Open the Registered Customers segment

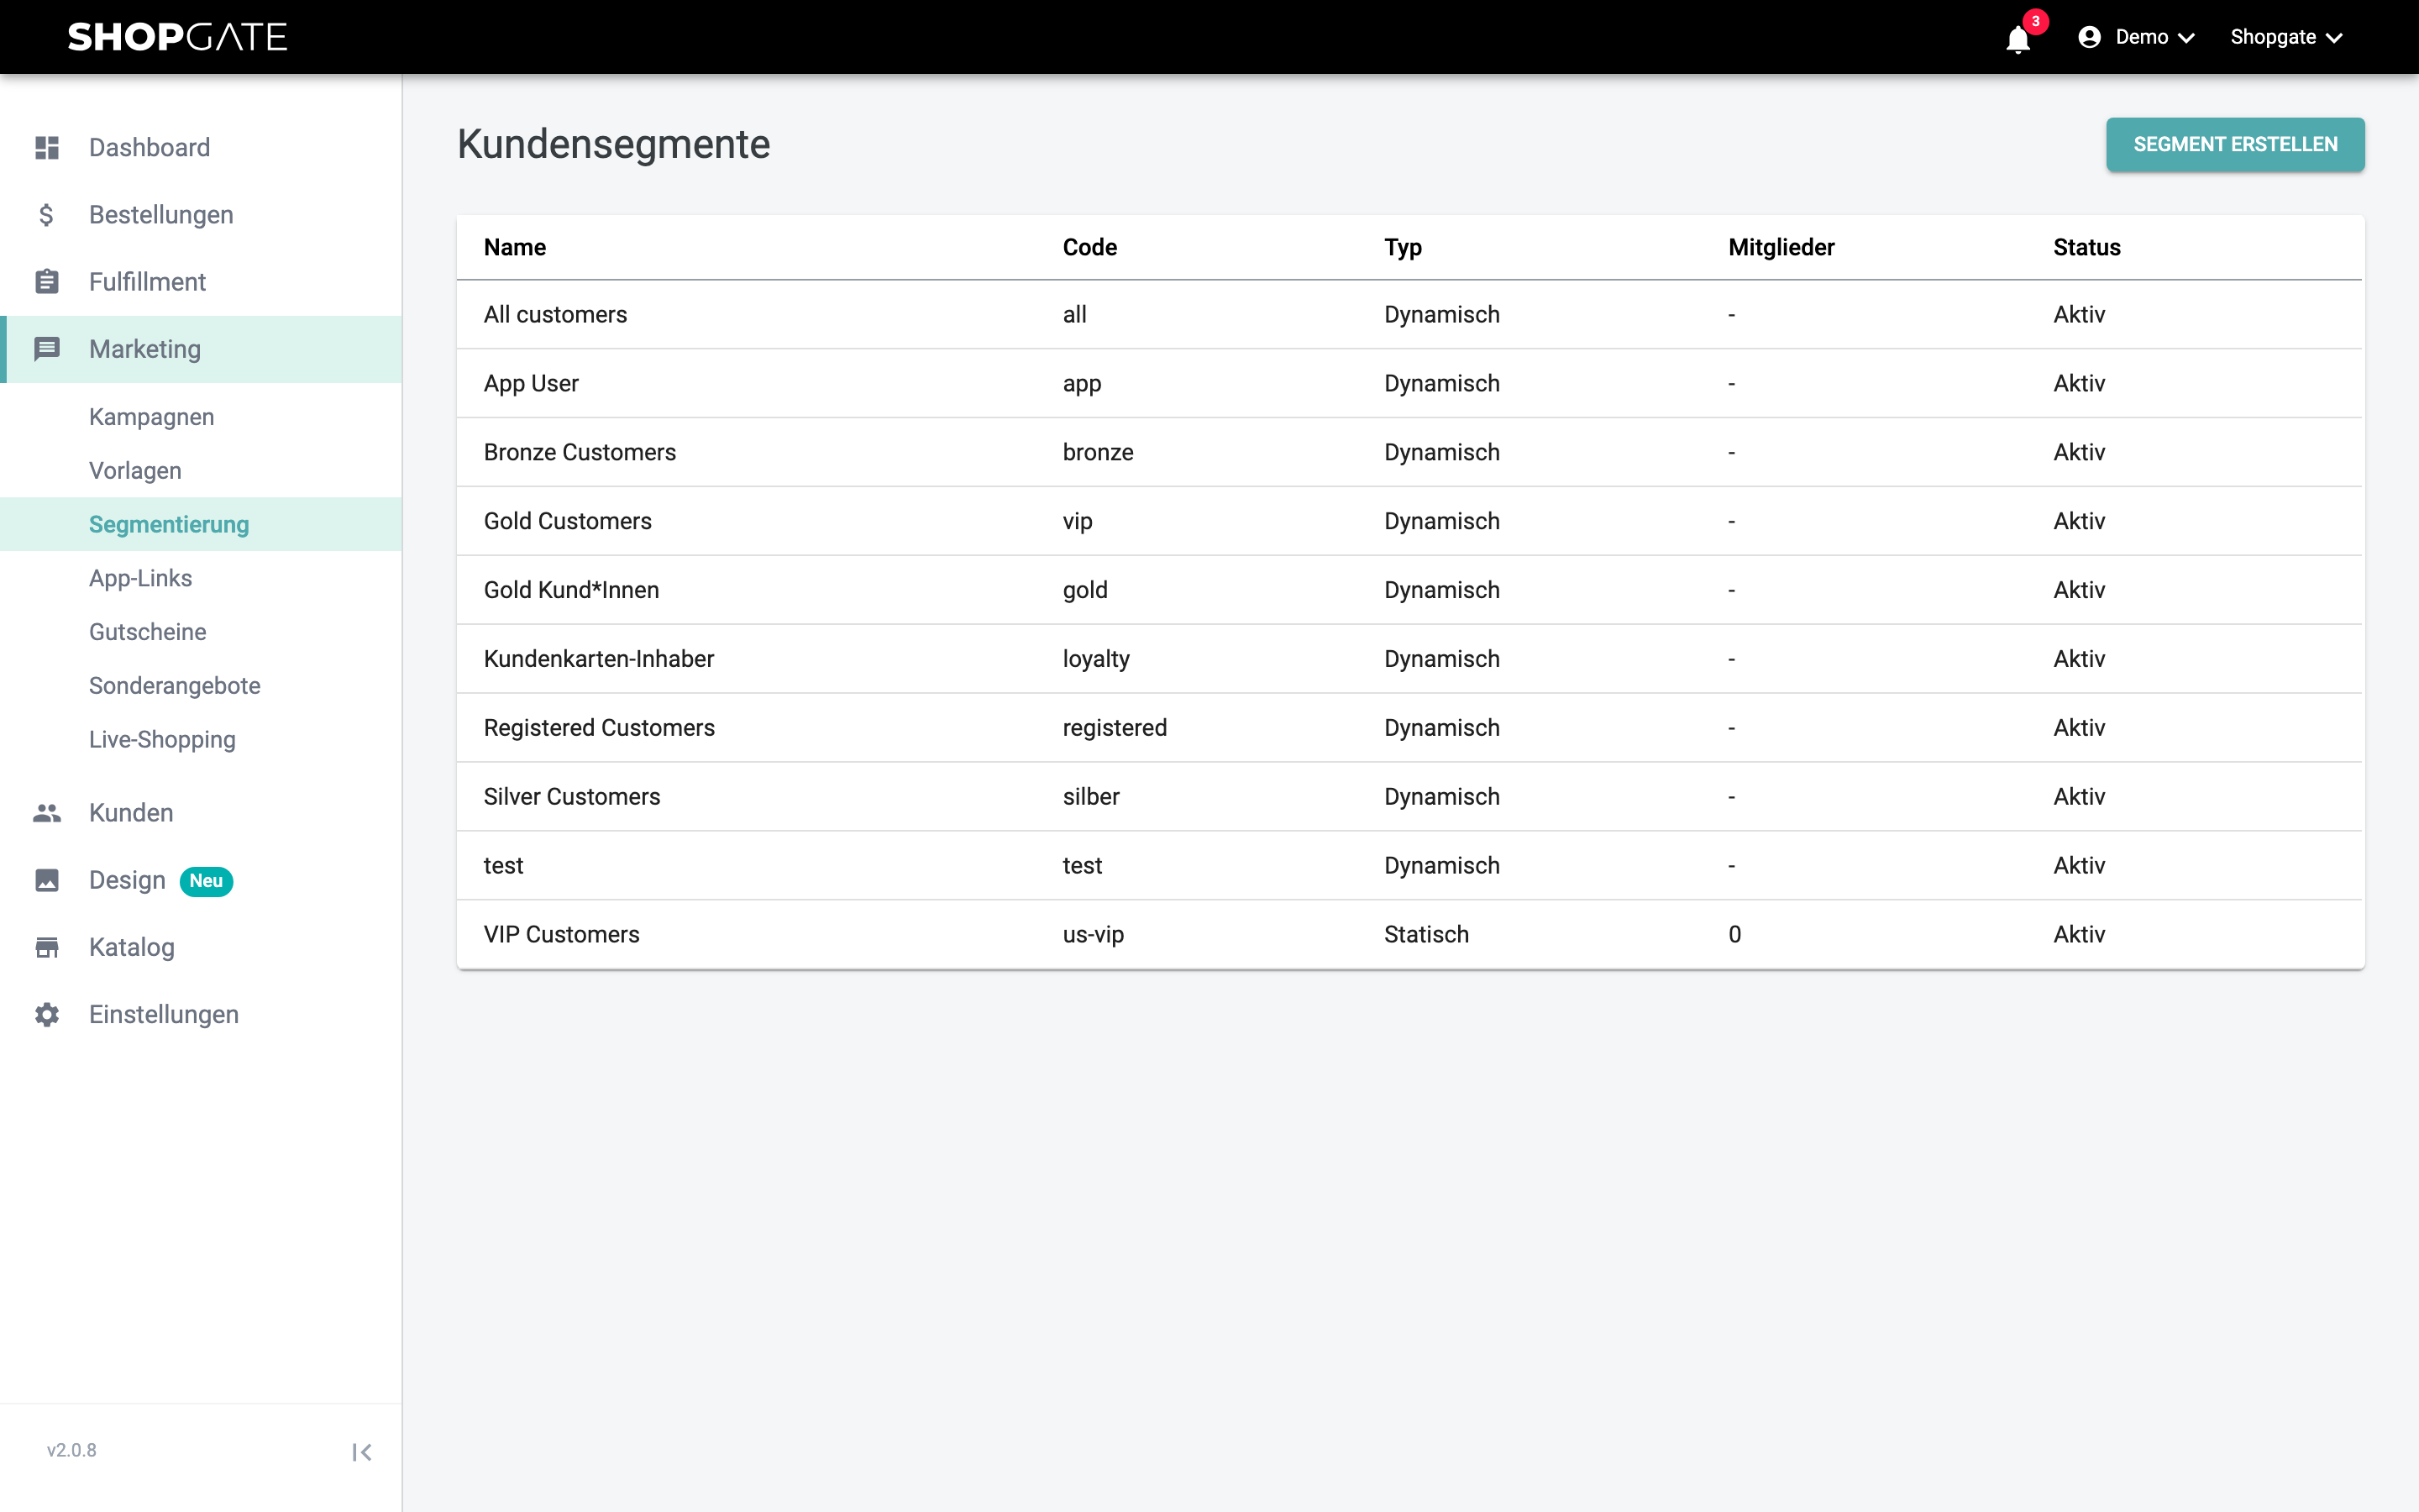click(x=1409, y=729)
